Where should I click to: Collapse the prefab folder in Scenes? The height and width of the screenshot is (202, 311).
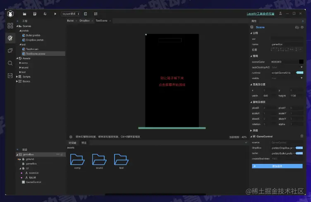(20, 31)
